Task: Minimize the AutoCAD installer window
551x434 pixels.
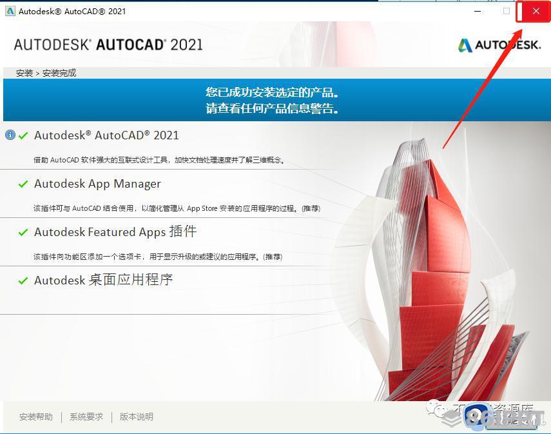Action: [478, 11]
